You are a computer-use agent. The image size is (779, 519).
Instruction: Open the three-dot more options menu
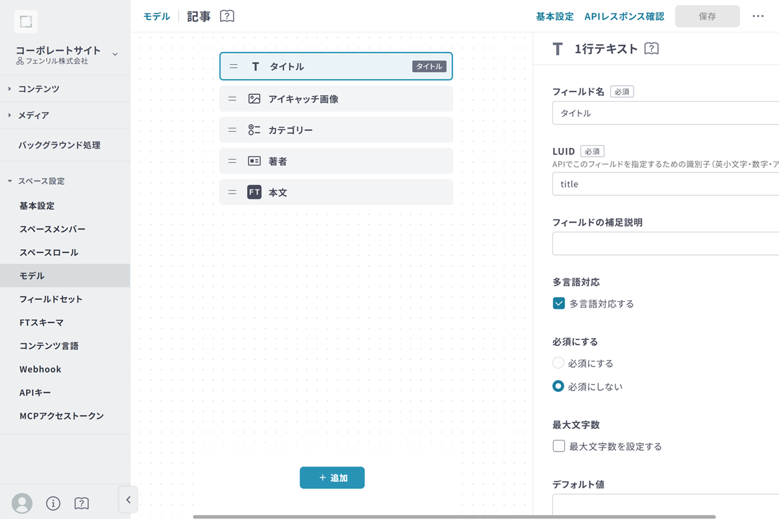pos(758,16)
